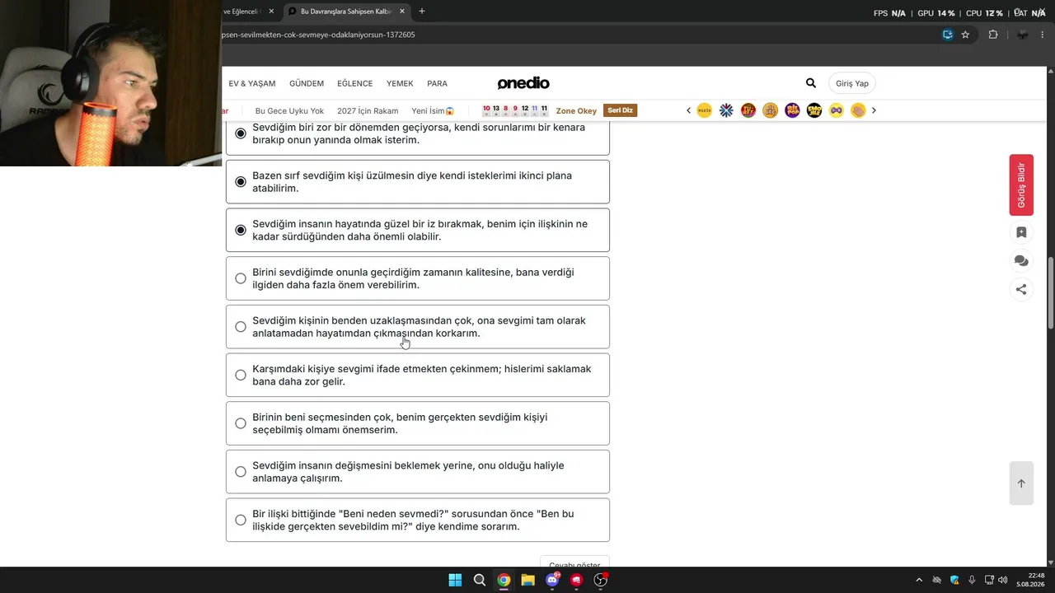Click the address bar URL field
This screenshot has width=1055, height=593.
[577, 35]
